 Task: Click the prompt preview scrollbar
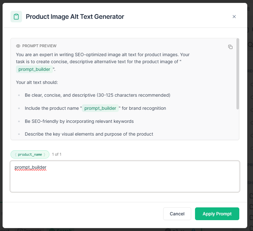[237, 74]
